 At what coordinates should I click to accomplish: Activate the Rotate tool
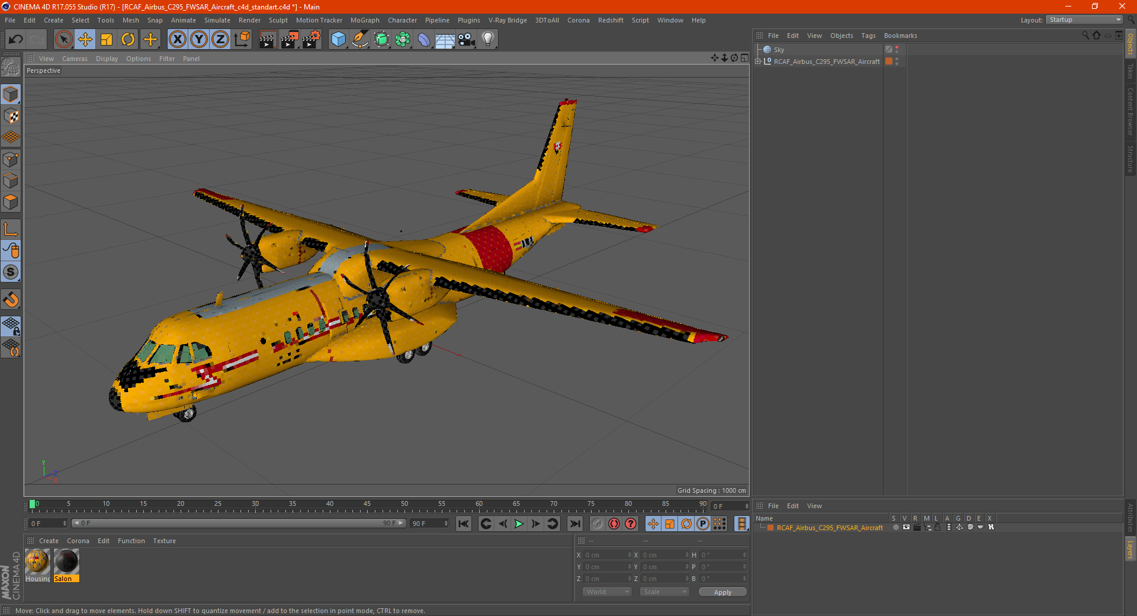[128, 40]
